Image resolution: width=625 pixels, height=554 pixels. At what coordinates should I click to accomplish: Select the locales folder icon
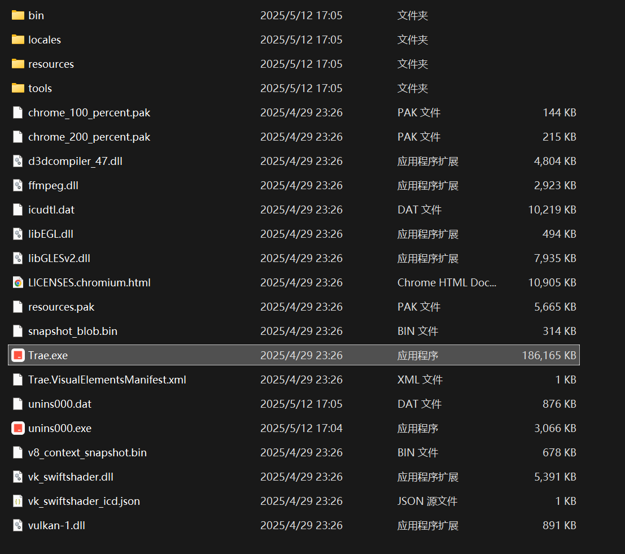coord(18,40)
